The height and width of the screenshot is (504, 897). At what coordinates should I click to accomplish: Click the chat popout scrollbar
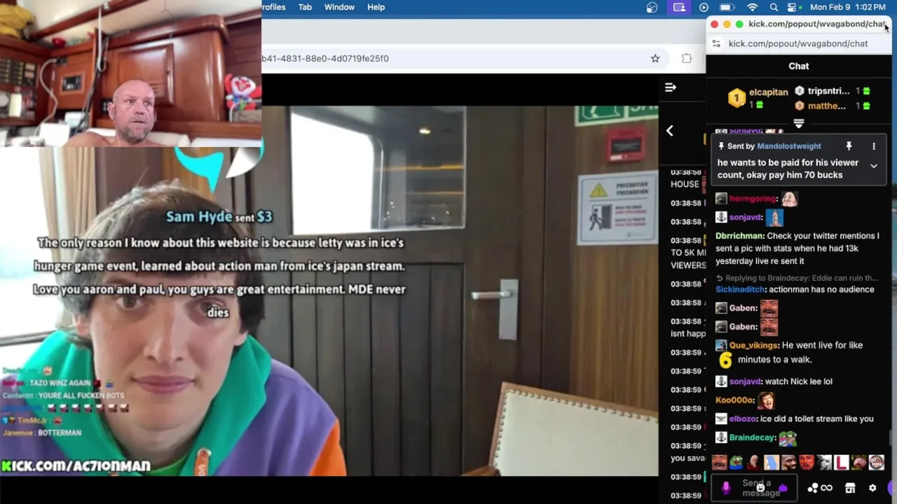click(x=891, y=438)
